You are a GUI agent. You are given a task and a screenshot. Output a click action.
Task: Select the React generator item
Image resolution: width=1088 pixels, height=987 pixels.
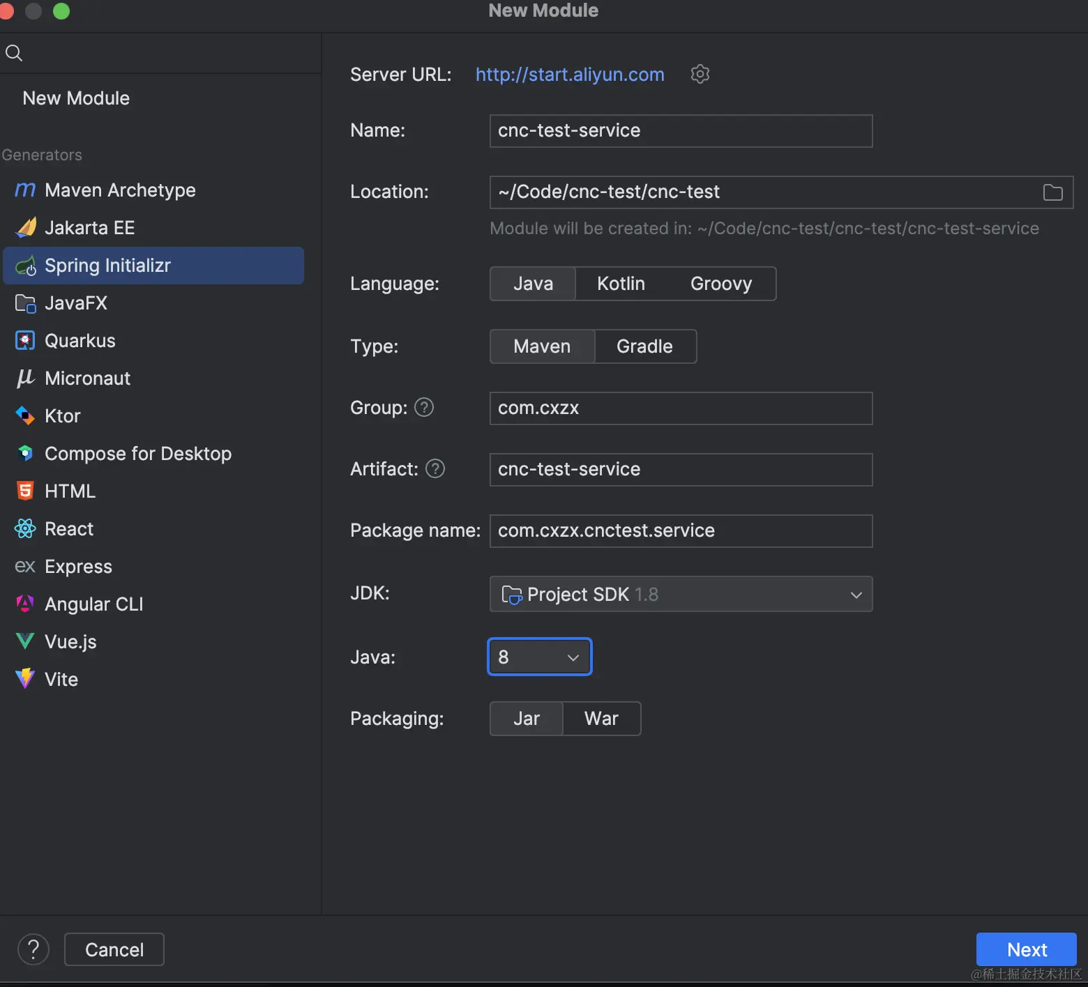point(69,529)
